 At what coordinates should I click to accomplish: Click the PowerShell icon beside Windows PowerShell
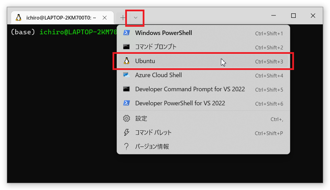126,33
